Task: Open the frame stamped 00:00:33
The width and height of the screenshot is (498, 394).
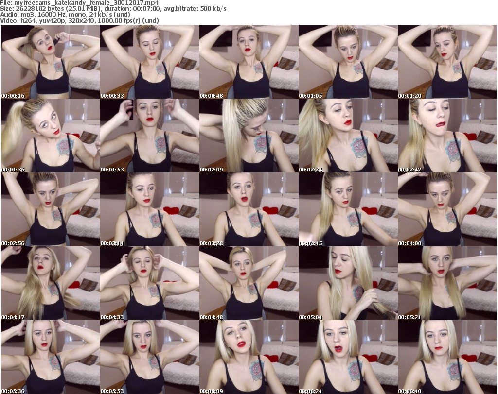Action: [150, 62]
